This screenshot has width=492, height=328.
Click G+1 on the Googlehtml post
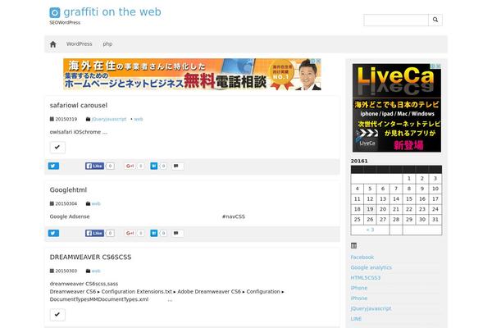click(x=130, y=233)
